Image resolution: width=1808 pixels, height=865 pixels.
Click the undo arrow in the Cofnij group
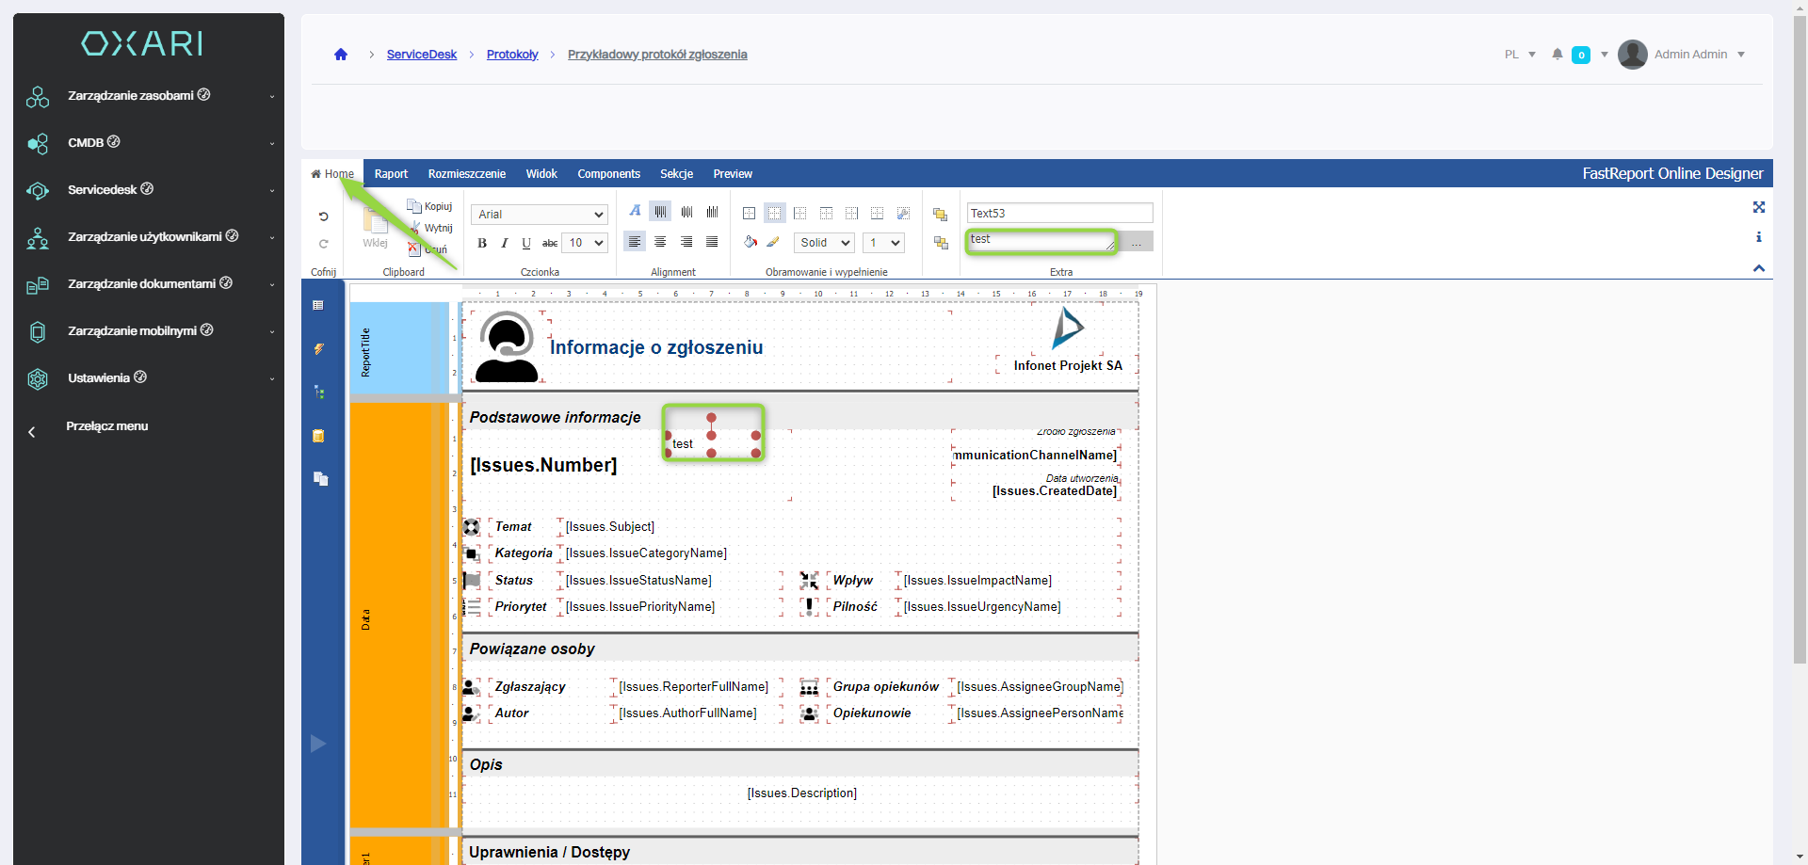tap(323, 216)
